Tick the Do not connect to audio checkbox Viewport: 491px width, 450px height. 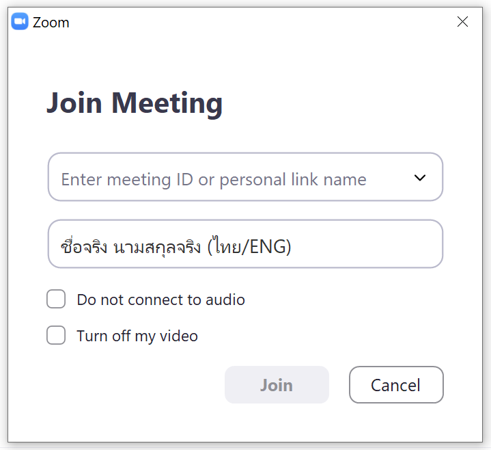(x=56, y=300)
